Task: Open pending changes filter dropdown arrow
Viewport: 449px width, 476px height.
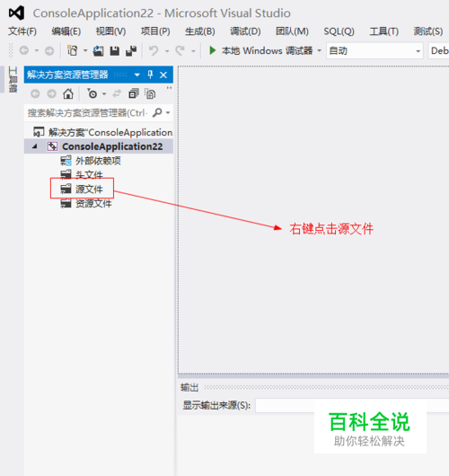Action: 104,93
